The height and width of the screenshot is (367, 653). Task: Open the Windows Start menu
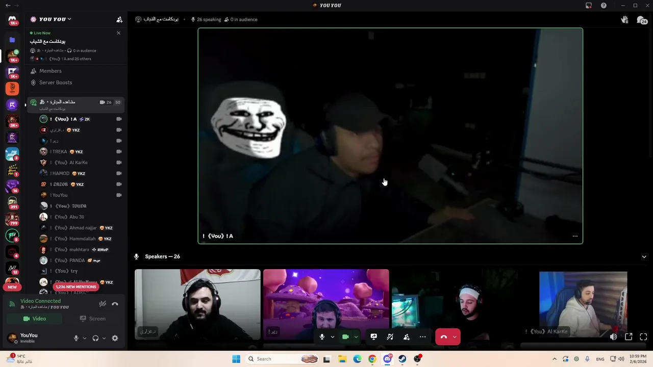click(236, 359)
